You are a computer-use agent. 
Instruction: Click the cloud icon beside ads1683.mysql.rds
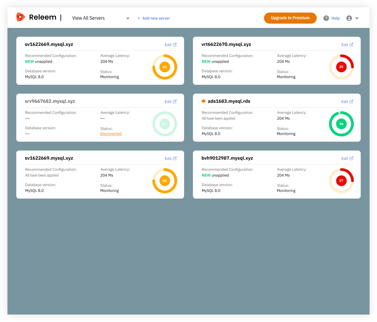[x=203, y=101]
